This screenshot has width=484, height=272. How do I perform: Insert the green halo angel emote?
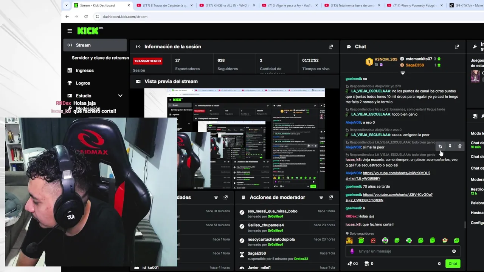point(361,240)
